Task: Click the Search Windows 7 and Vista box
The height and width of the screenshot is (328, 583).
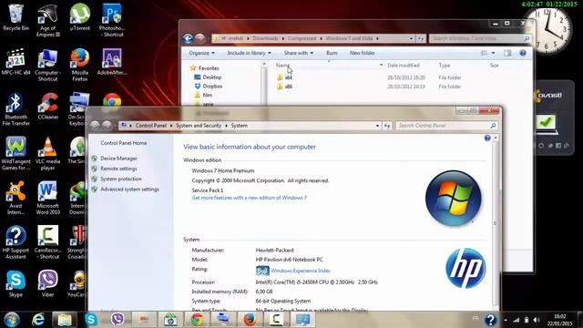Action: [480, 38]
